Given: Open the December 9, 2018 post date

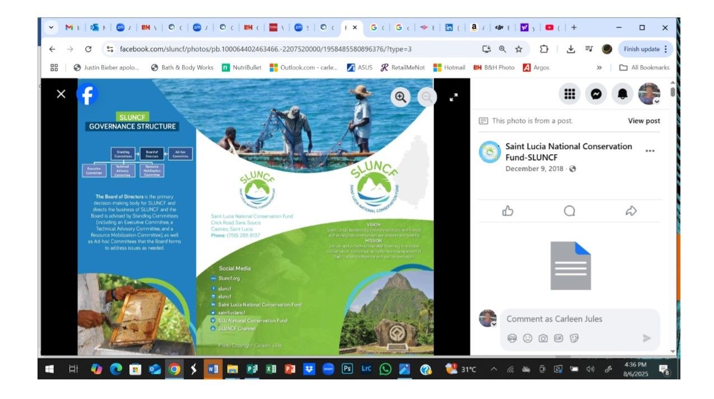Looking at the screenshot, I should 534,169.
